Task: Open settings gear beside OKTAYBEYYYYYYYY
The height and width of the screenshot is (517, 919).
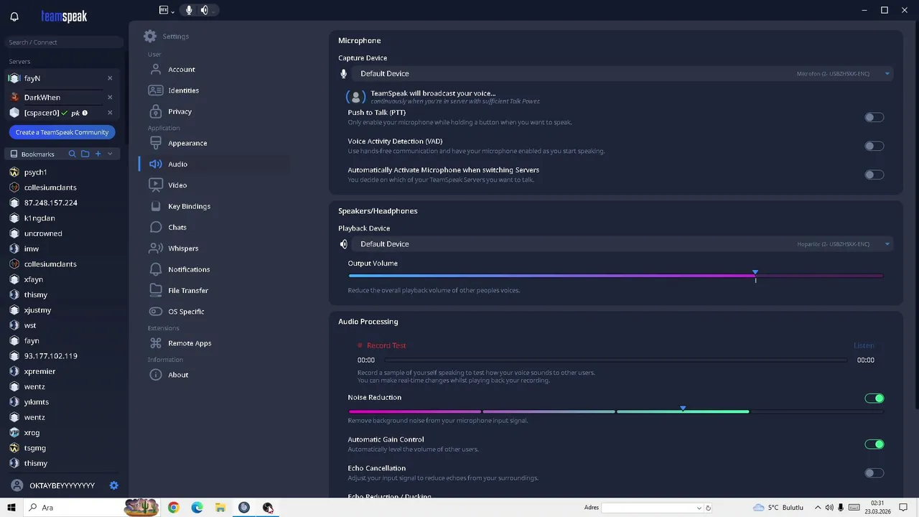Action: click(x=113, y=485)
